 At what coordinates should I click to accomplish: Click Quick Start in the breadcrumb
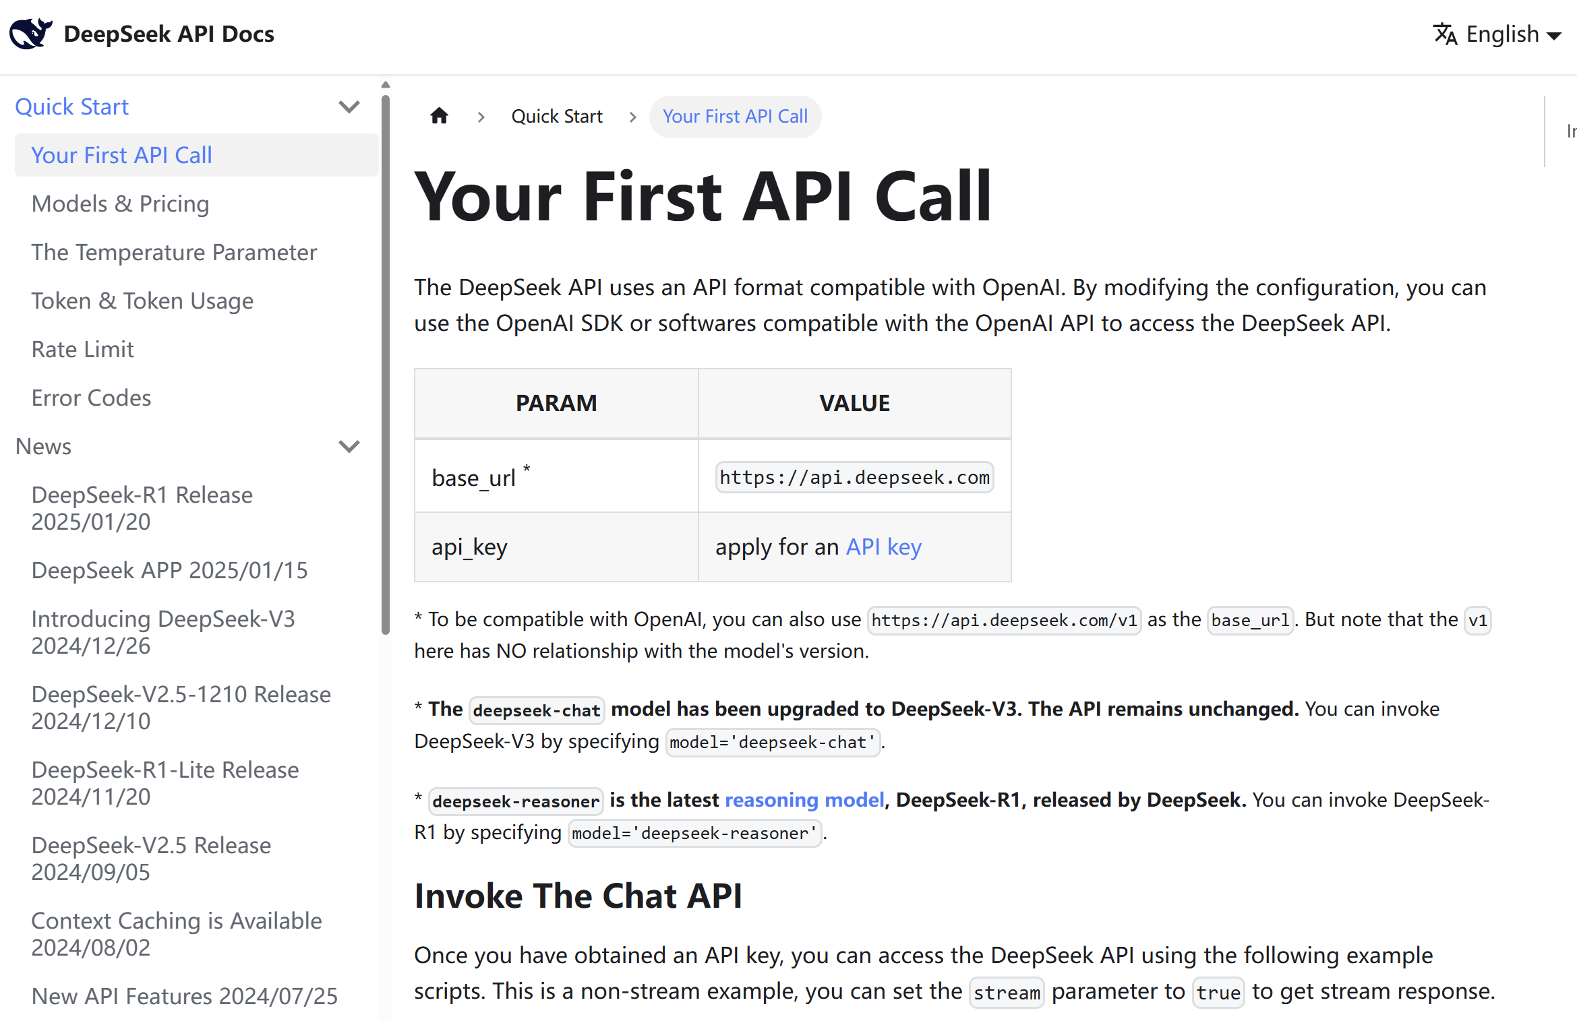click(557, 116)
